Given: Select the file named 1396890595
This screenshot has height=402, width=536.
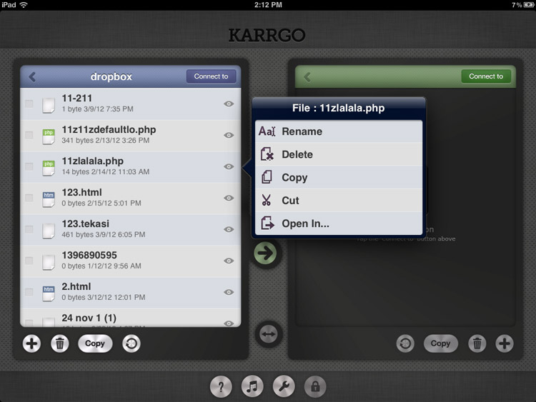Looking at the screenshot, I should 131,261.
